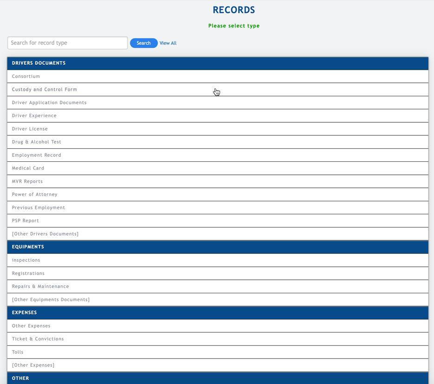The width and height of the screenshot is (434, 384).
Task: Open MVR Reports record type
Action: [x=27, y=181]
